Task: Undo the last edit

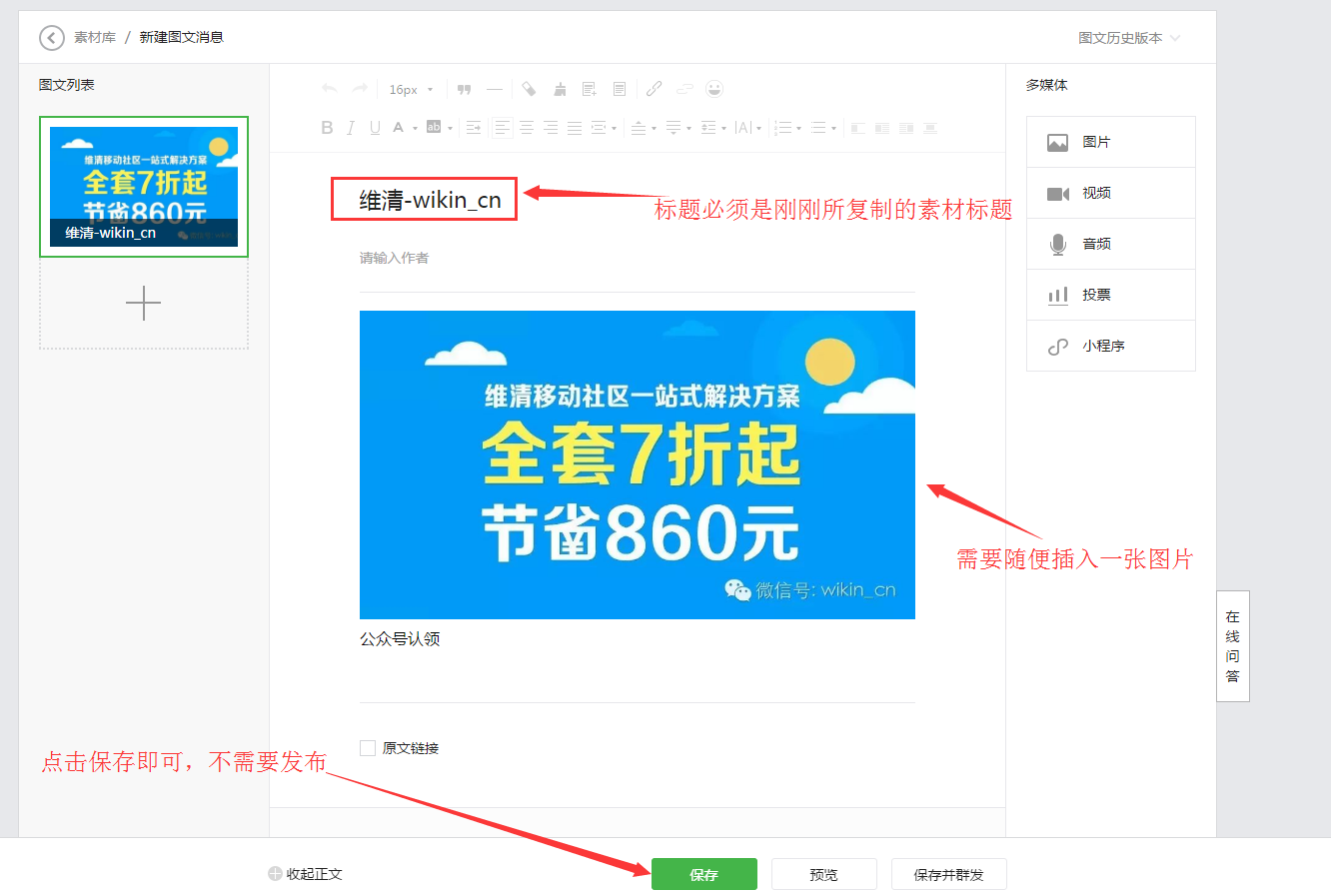Action: (330, 89)
